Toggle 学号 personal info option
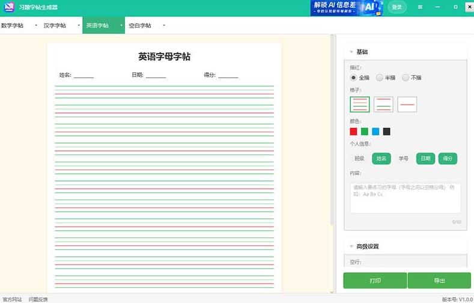This screenshot has height=303, width=474. click(x=404, y=159)
